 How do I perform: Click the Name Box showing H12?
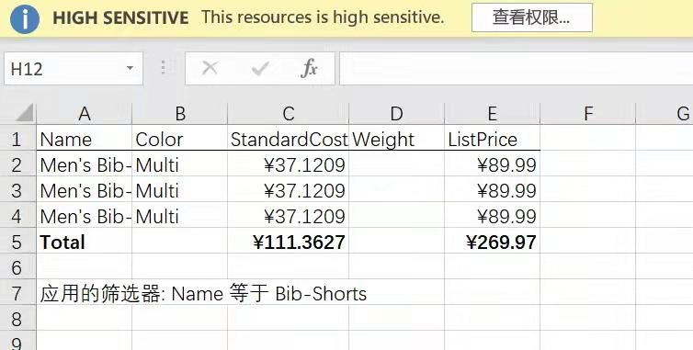coord(74,69)
